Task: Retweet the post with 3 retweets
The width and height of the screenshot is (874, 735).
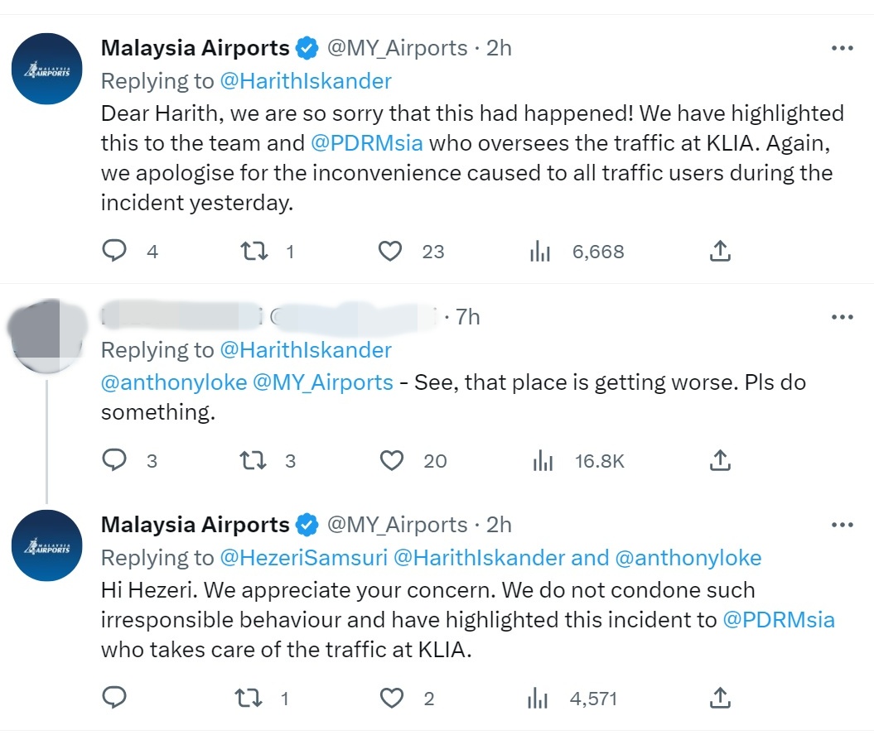Action: tap(253, 460)
